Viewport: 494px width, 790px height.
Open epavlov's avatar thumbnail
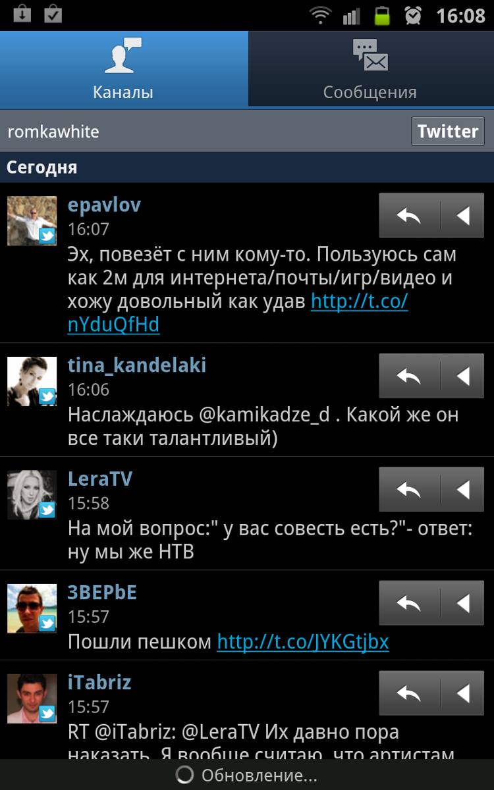point(32,221)
